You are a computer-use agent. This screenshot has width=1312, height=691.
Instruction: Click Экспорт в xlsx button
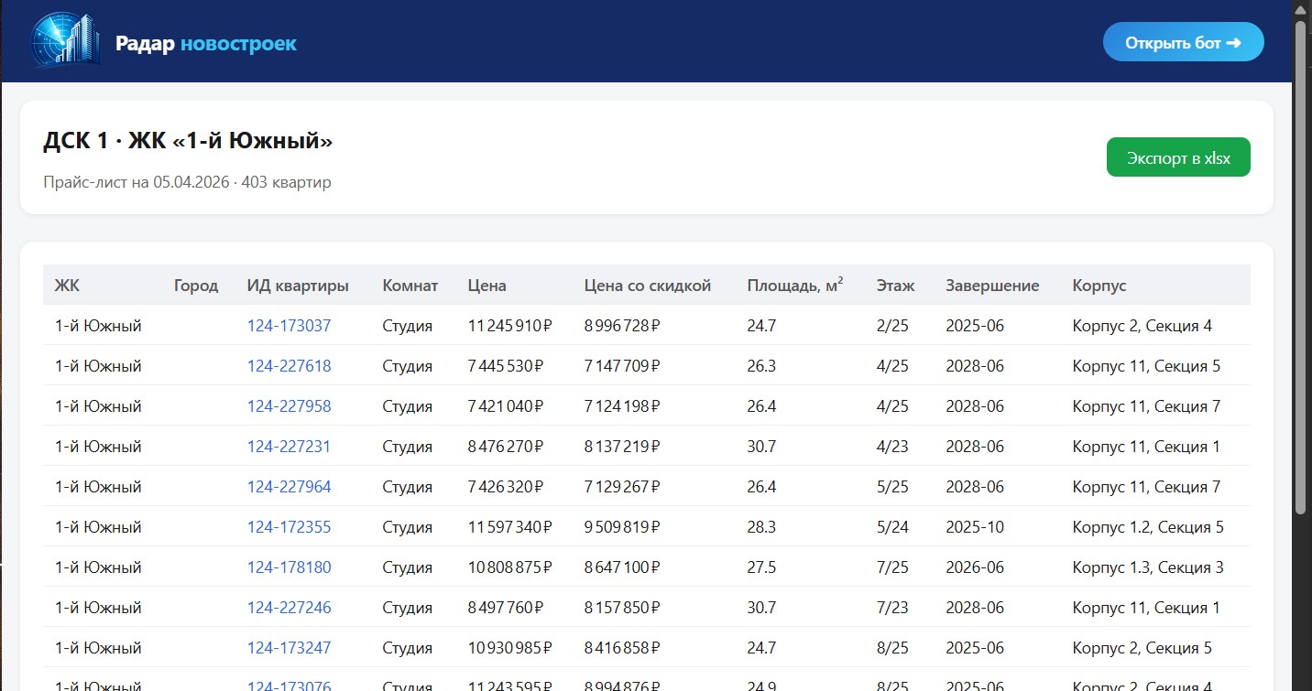point(1178,157)
